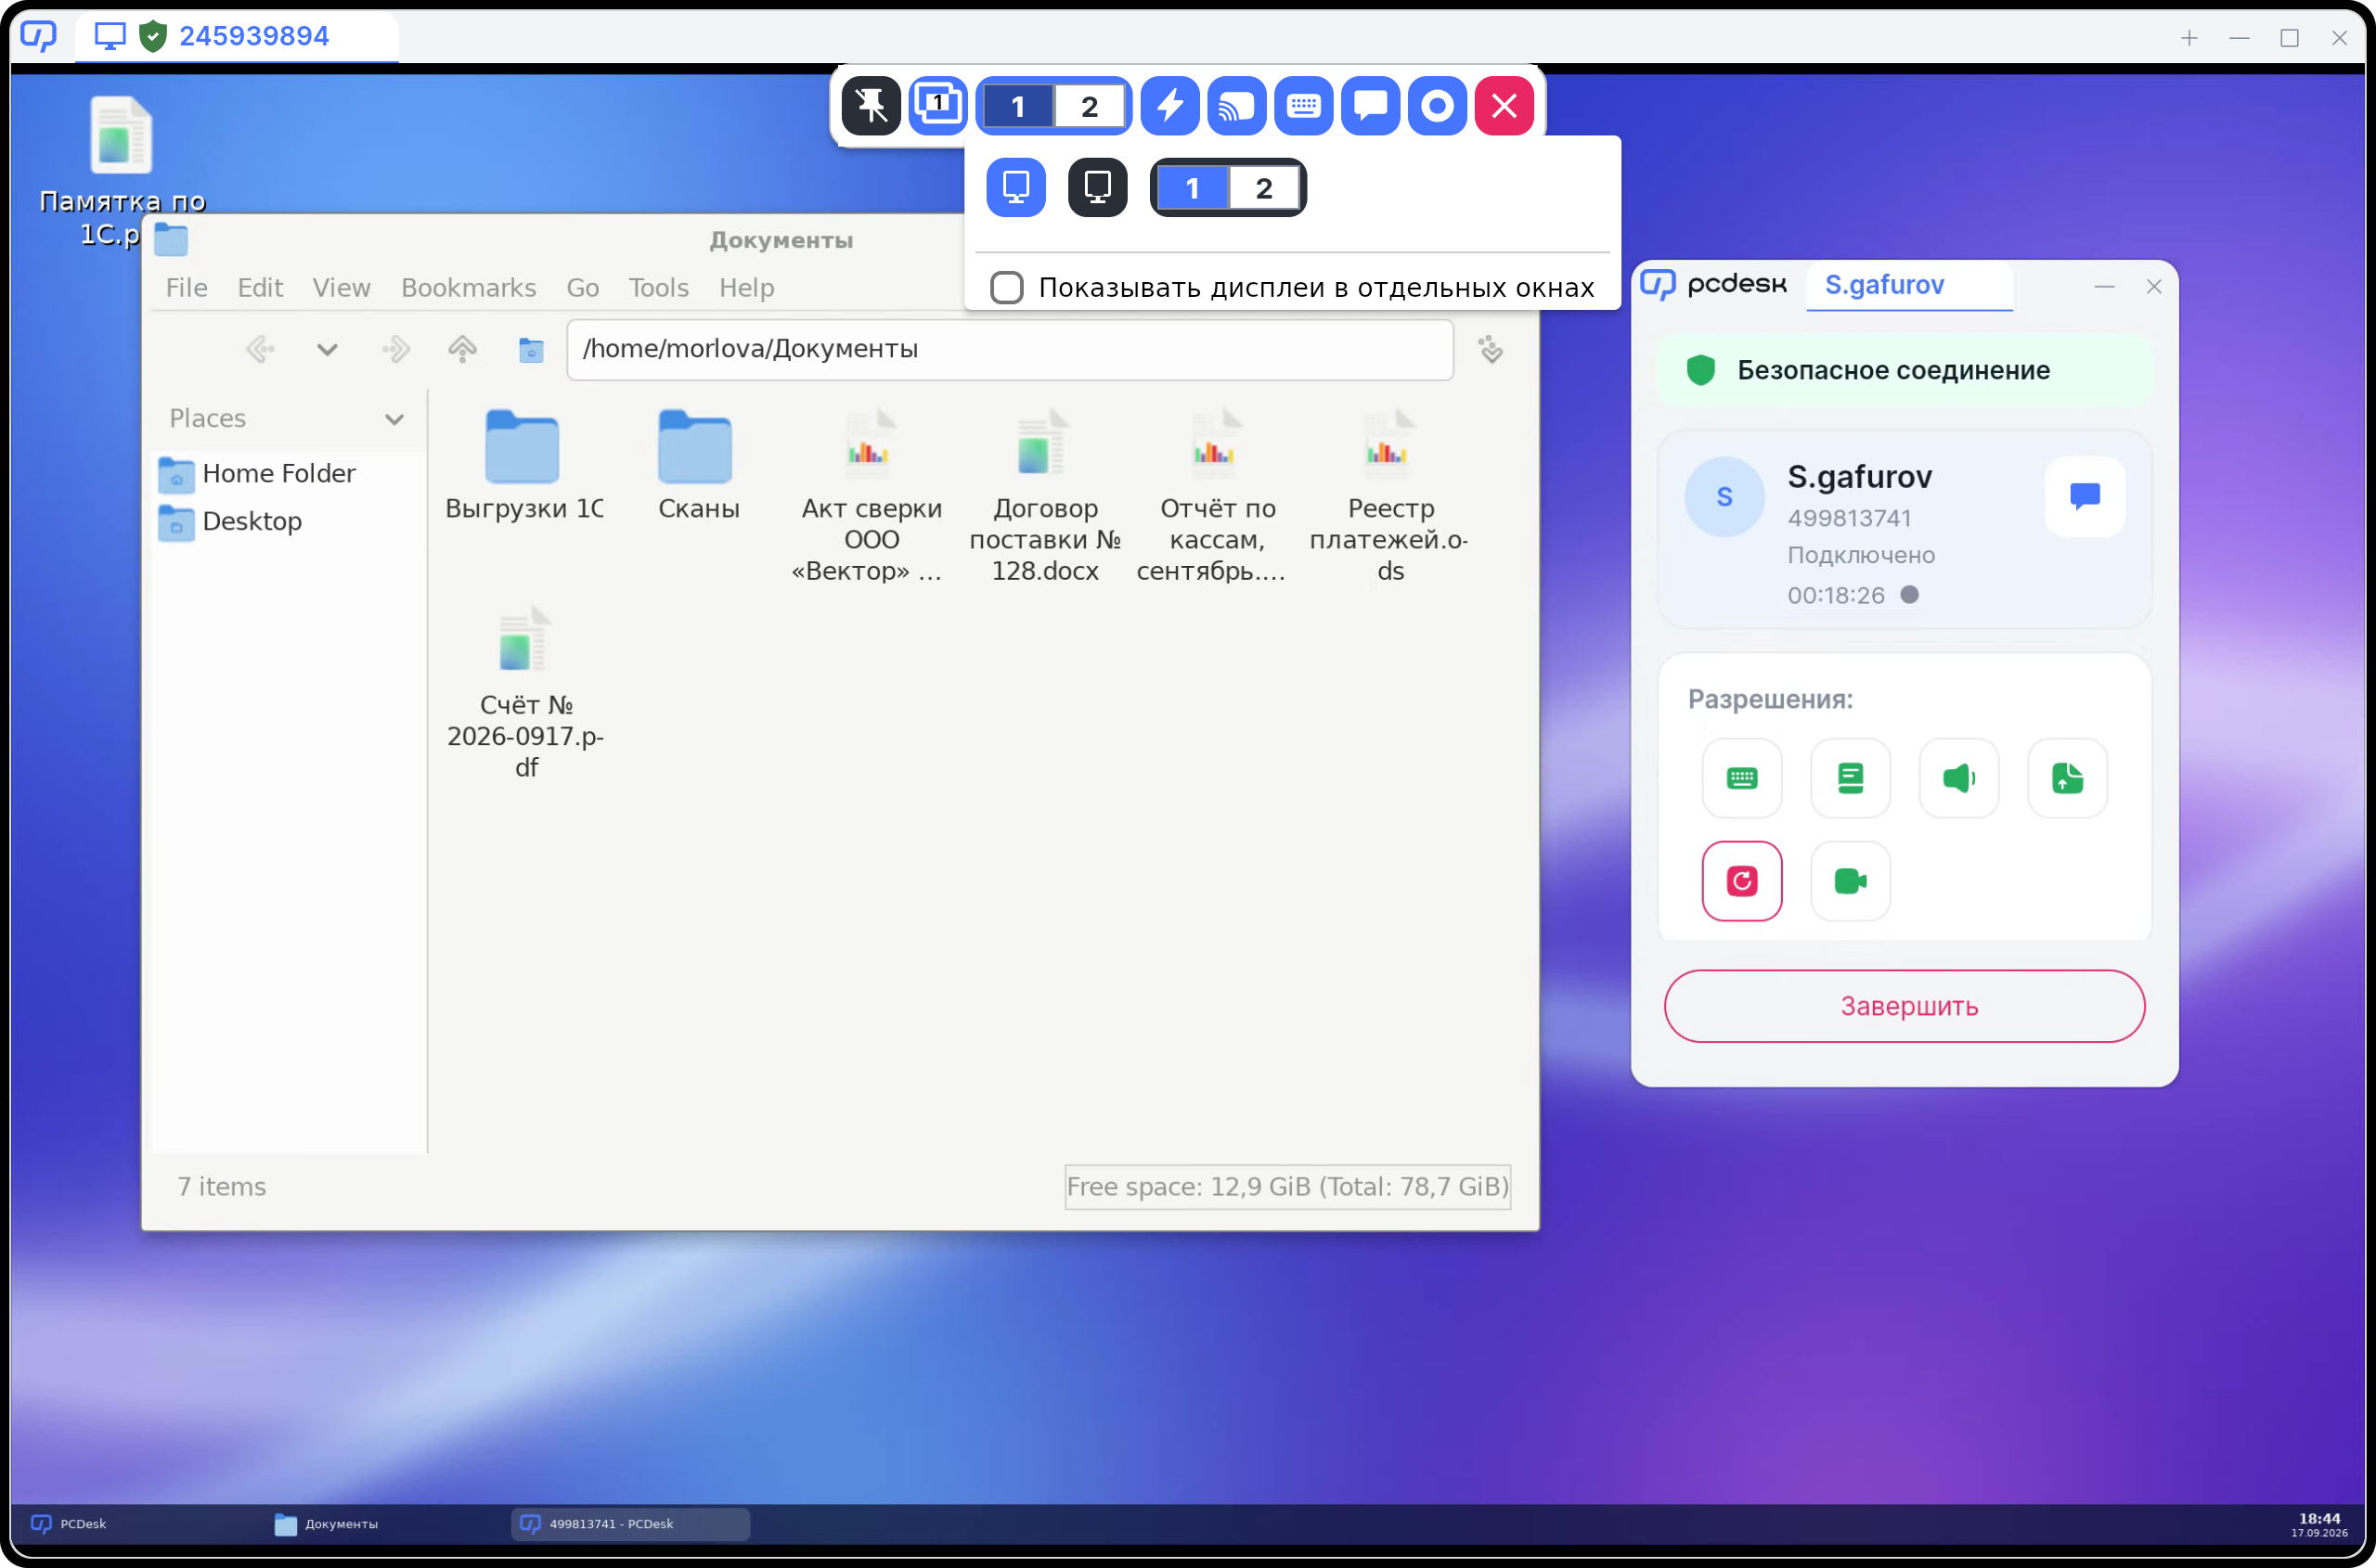The height and width of the screenshot is (1568, 2376).
Task: Select the Выгрузки 1С folder
Action: (x=524, y=465)
